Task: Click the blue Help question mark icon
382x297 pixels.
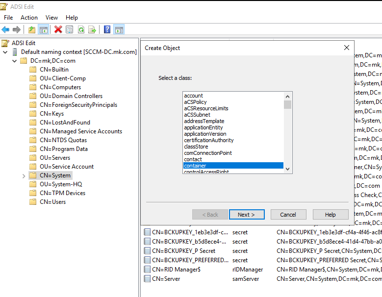Action: 107,29
